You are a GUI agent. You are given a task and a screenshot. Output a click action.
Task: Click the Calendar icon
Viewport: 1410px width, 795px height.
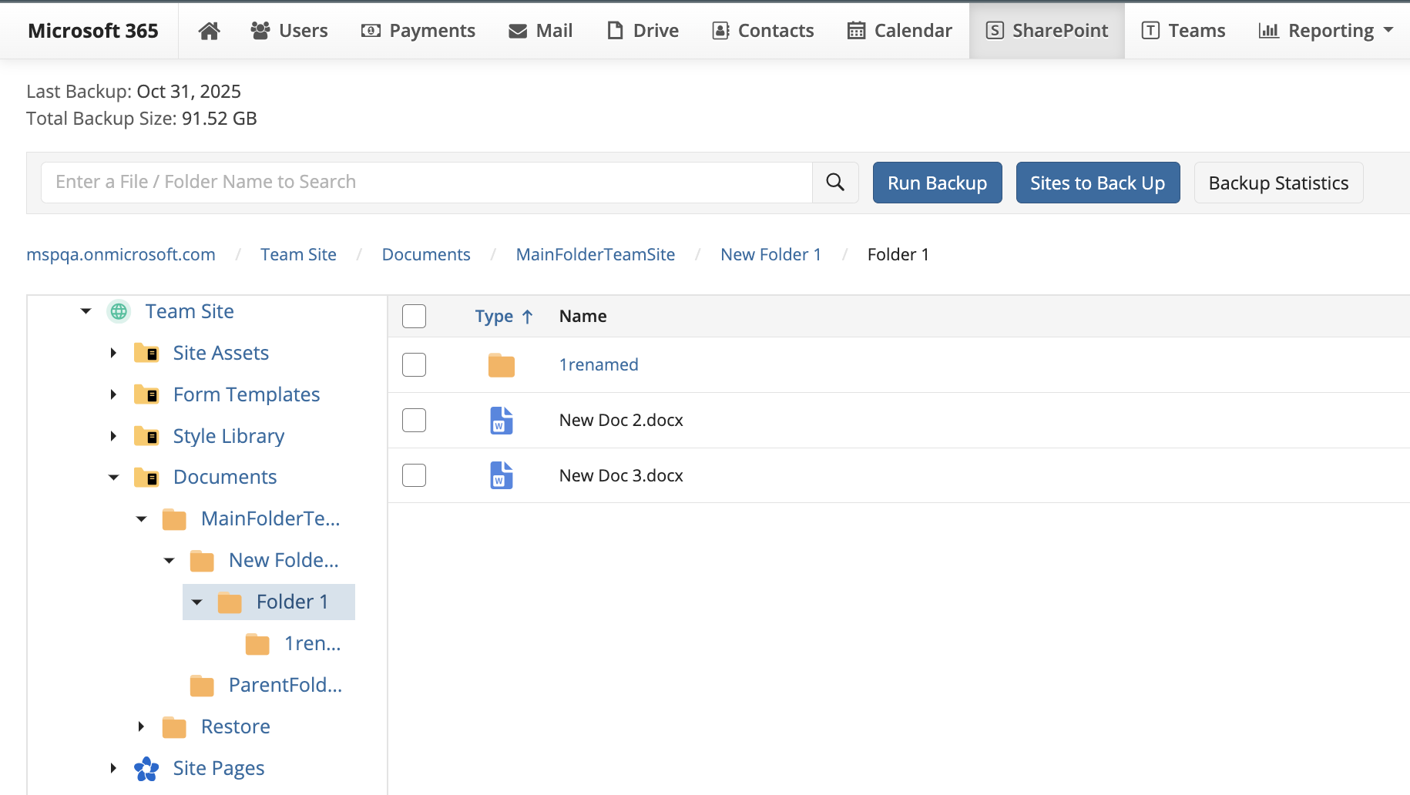(855, 30)
